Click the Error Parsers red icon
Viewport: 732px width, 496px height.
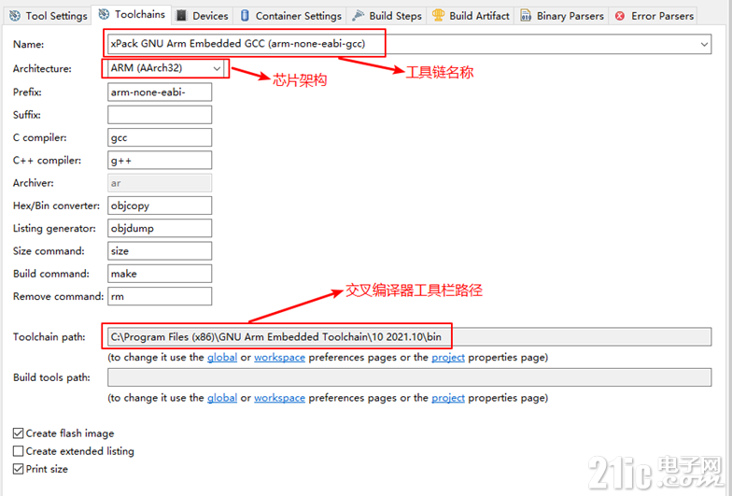[x=620, y=17]
